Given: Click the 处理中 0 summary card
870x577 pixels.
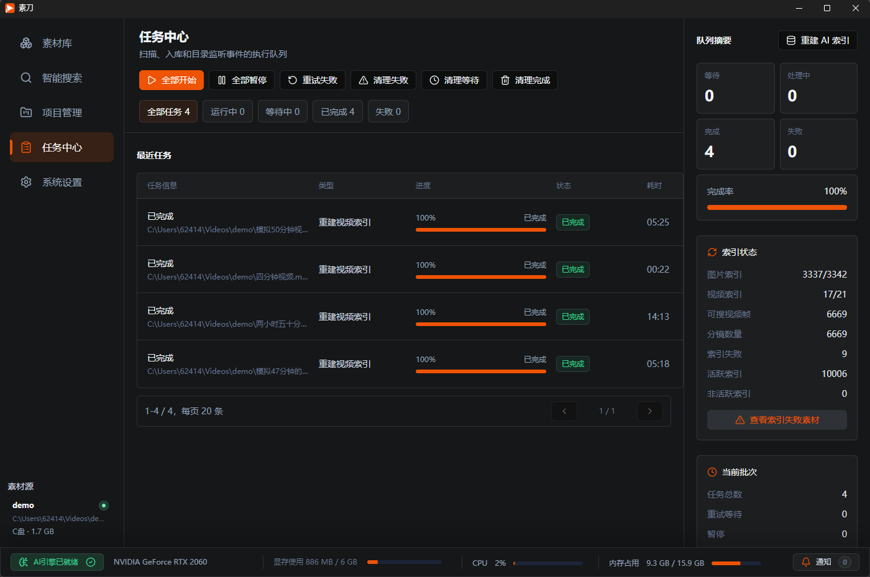Looking at the screenshot, I should click(x=818, y=88).
